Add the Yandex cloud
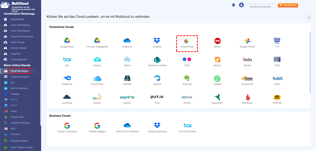This screenshot has height=151, width=316. tap(247, 59)
